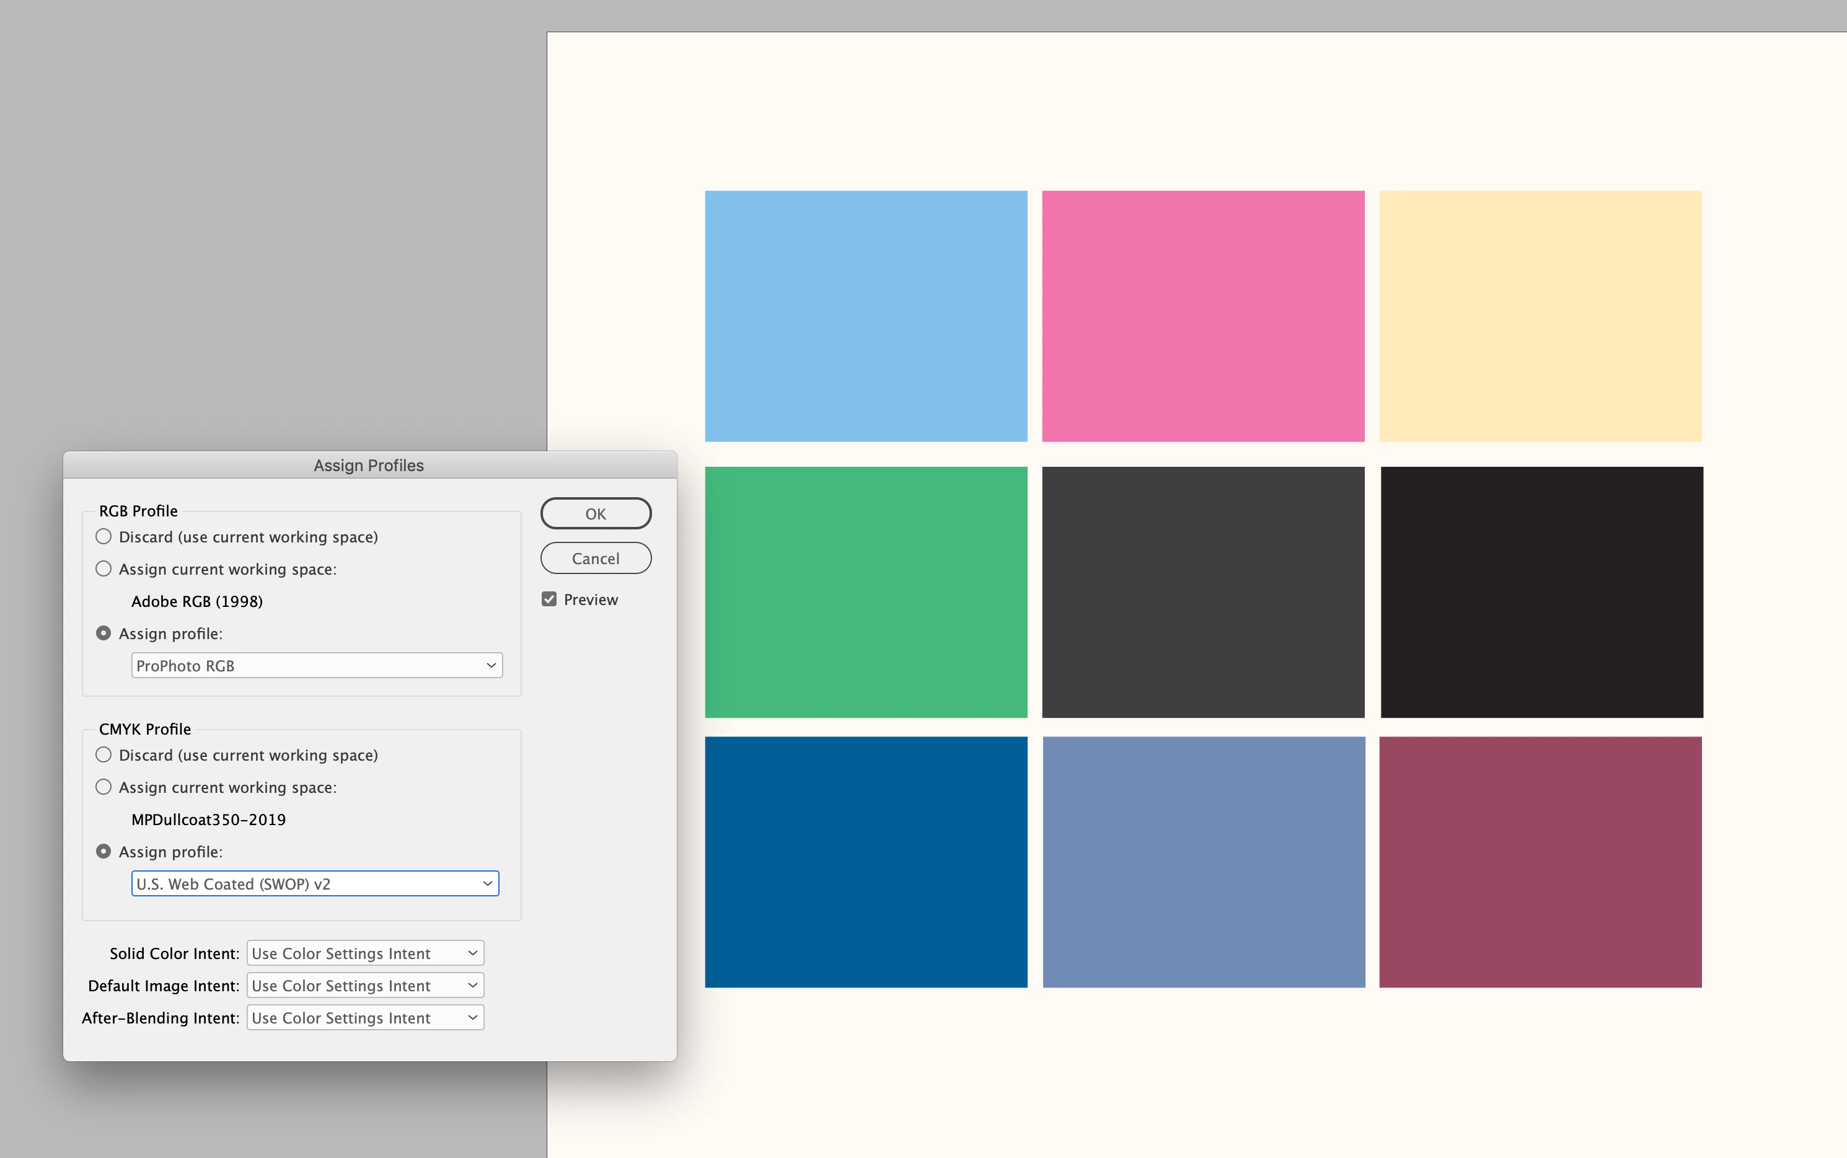Toggle the Preview checkbox
Screen dimensions: 1847x1158
(549, 599)
